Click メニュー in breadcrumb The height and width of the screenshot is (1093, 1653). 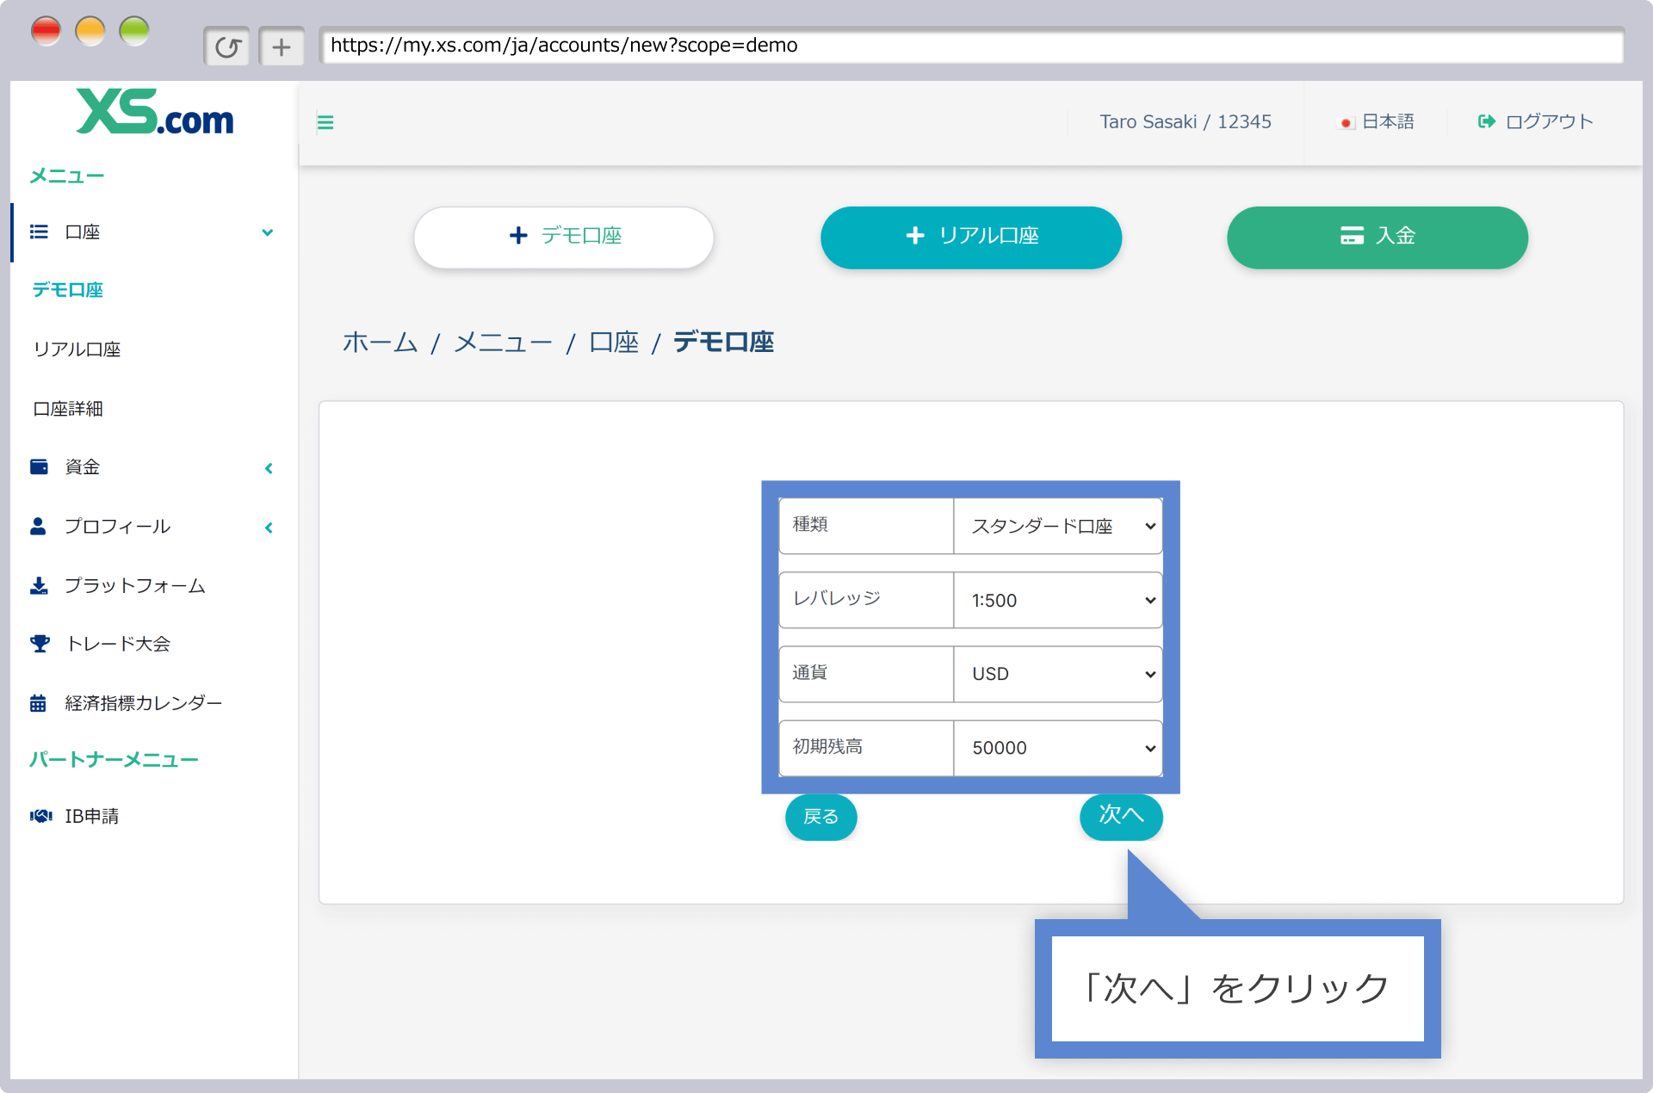tap(503, 343)
